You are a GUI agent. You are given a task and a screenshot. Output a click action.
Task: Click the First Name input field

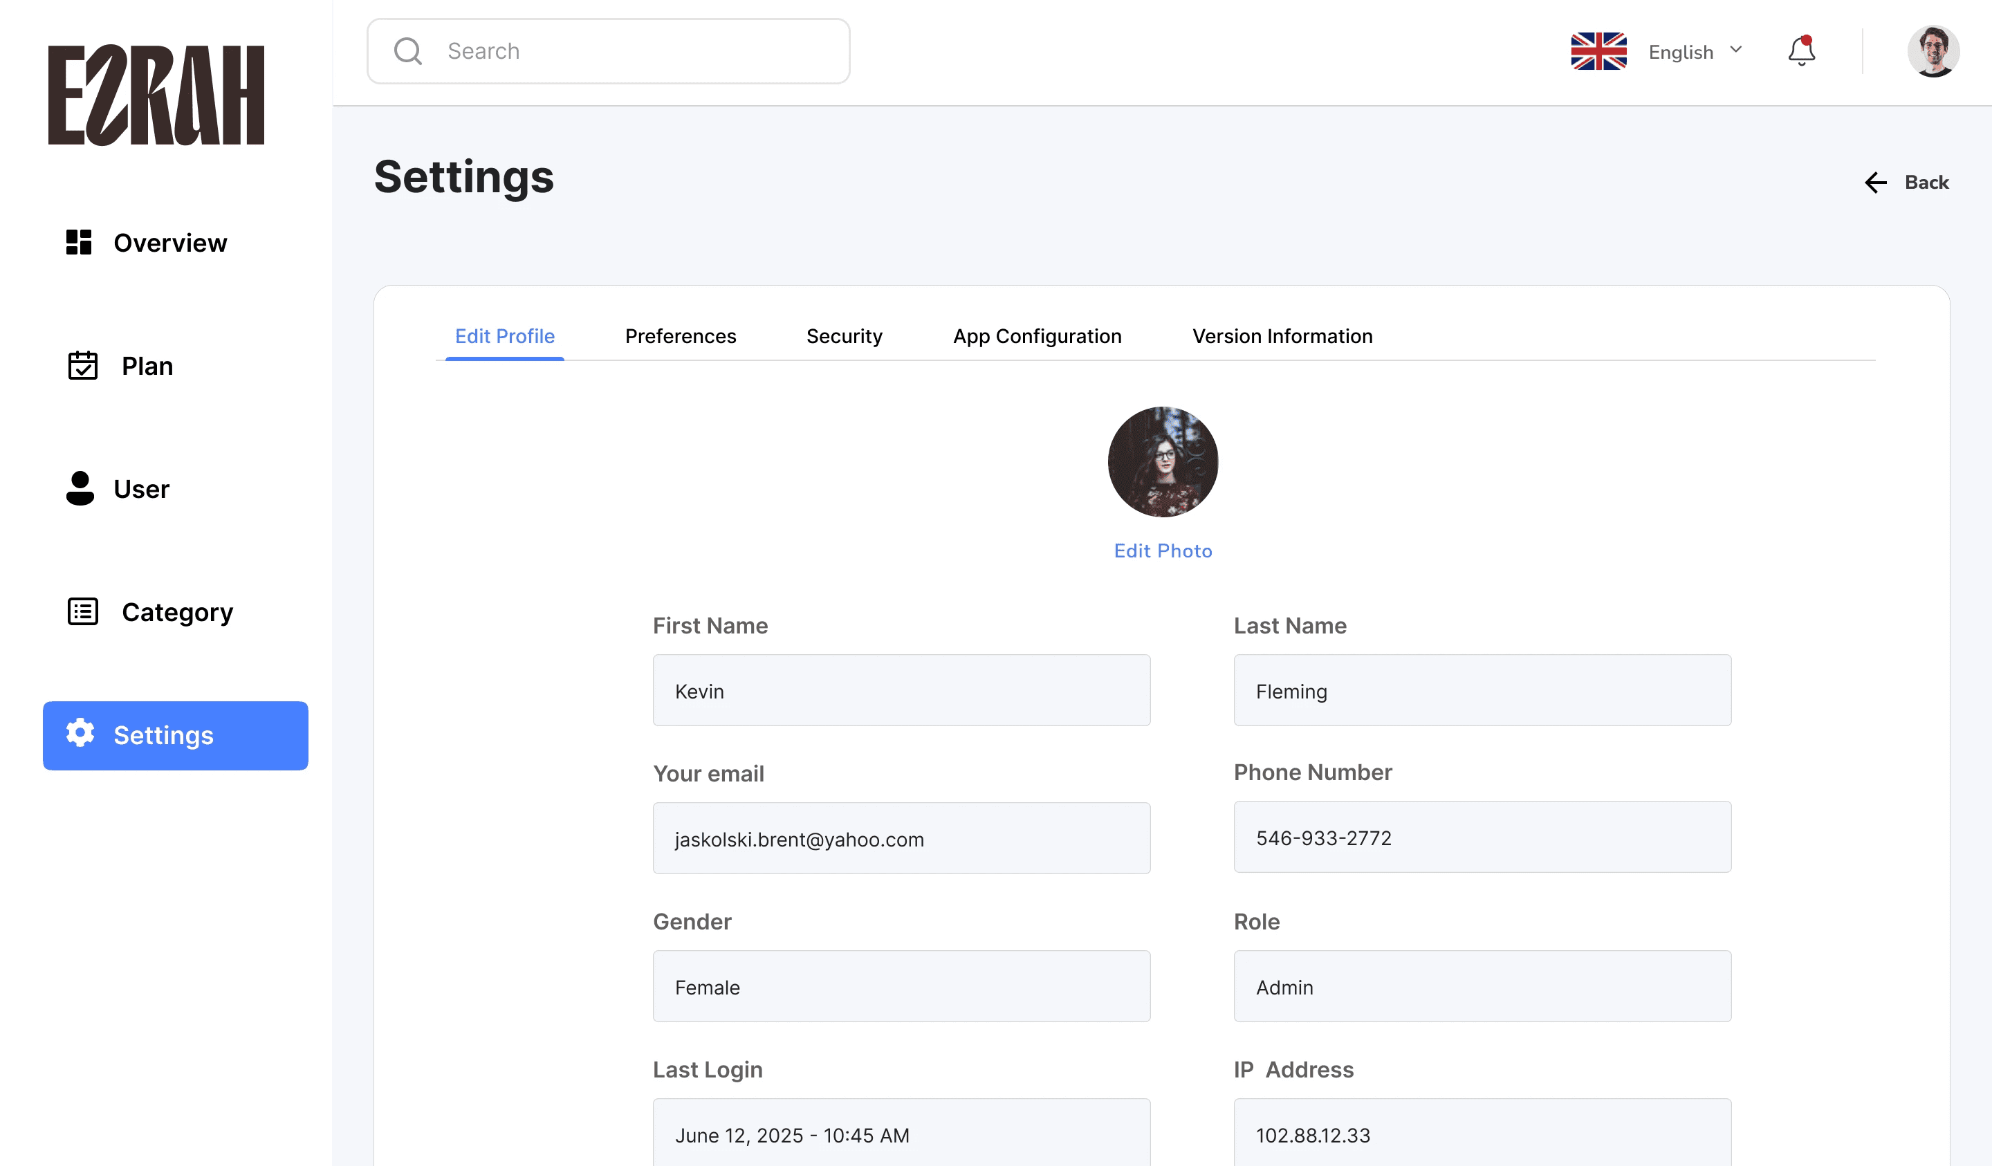coord(901,690)
